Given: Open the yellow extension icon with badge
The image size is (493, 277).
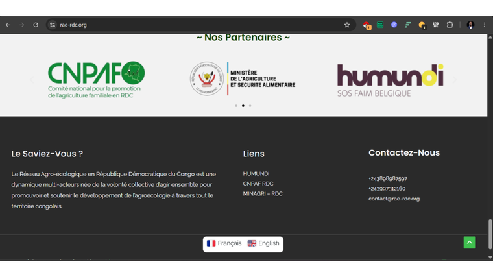Looking at the screenshot, I should (422, 25).
